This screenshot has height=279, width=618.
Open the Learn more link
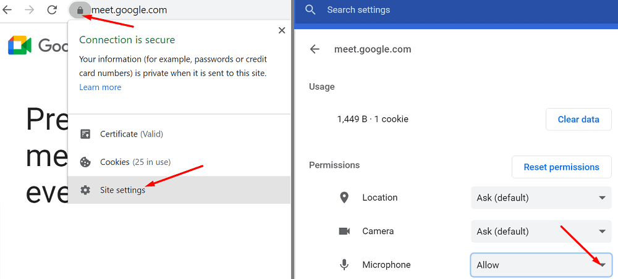click(x=100, y=87)
